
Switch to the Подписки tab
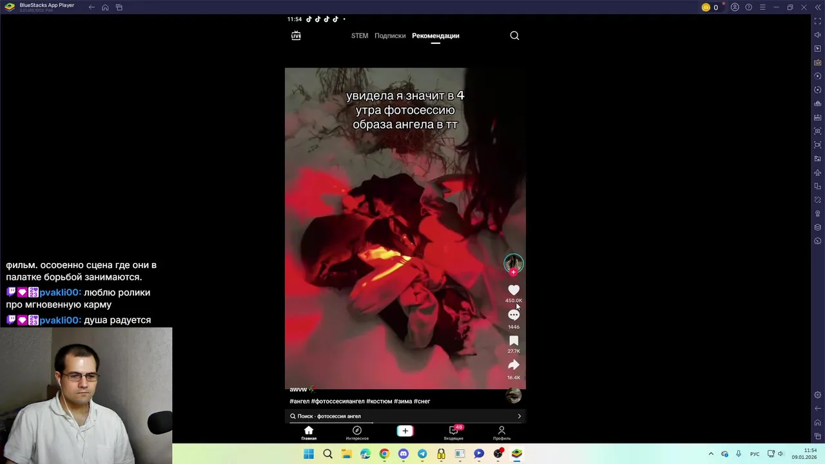390,35
